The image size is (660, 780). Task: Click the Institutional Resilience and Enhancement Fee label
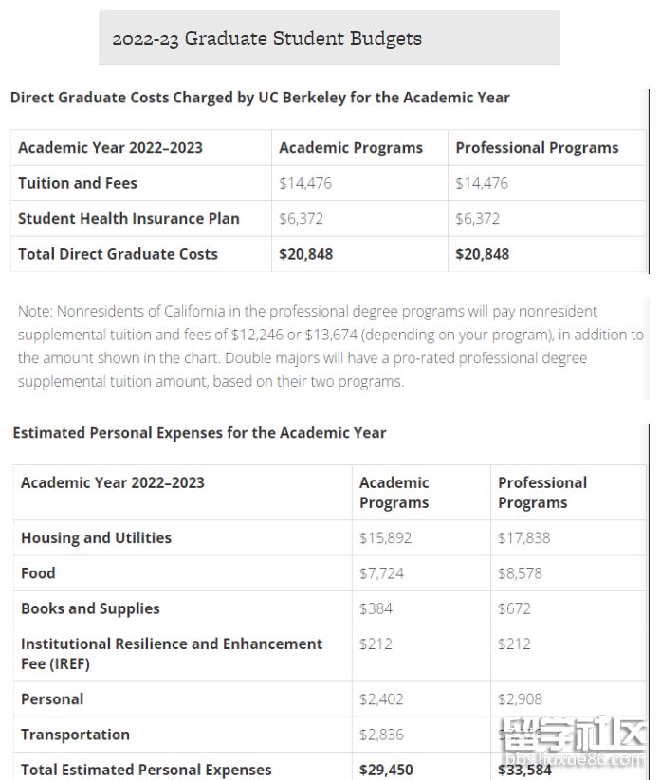[x=171, y=653]
